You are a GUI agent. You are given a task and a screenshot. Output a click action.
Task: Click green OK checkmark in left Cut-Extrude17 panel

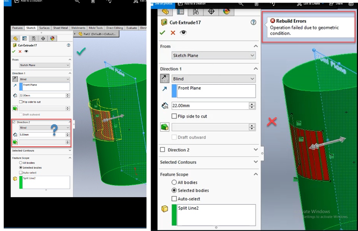tap(14, 52)
